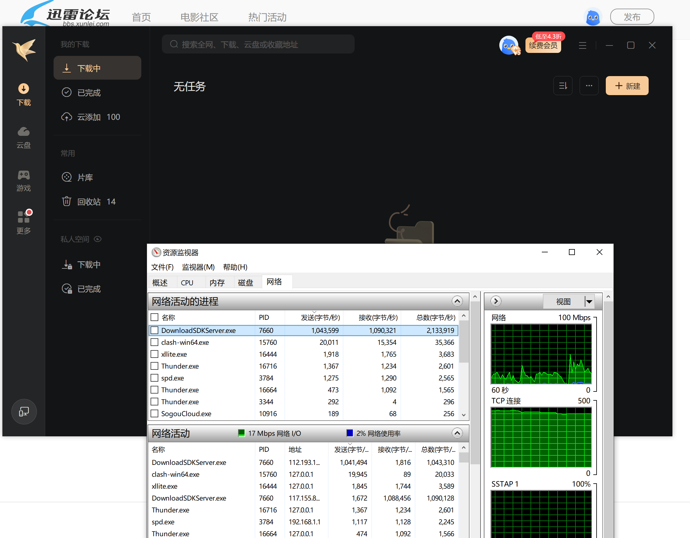Collapse the 网络活动的进程 panel

click(x=457, y=301)
